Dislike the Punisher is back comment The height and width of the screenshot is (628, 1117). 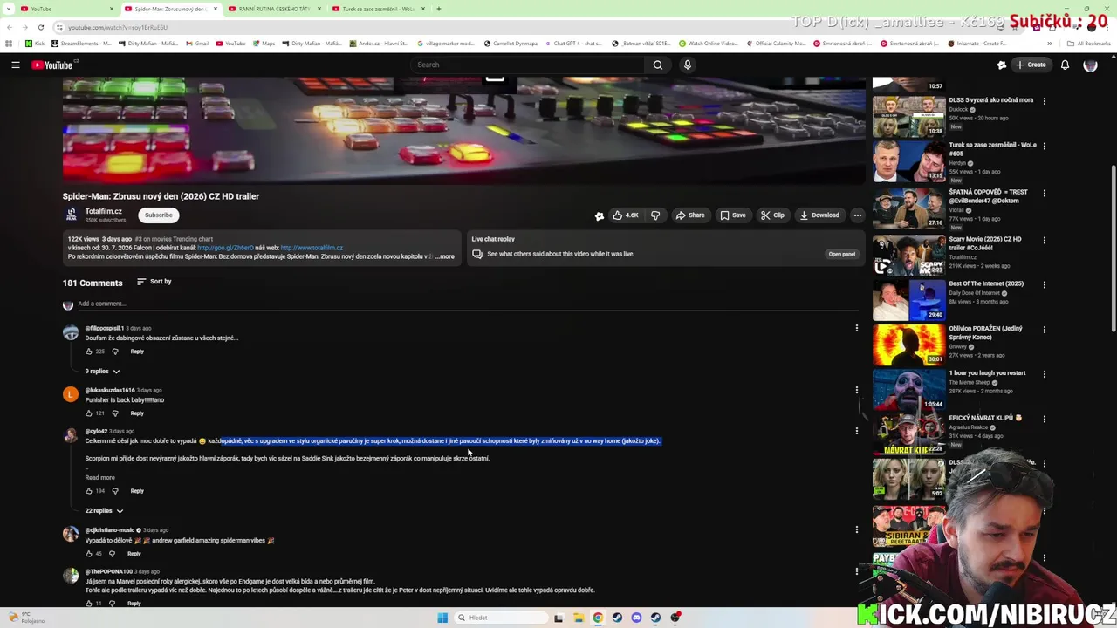click(114, 413)
